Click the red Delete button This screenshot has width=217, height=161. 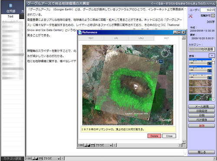point(154,136)
